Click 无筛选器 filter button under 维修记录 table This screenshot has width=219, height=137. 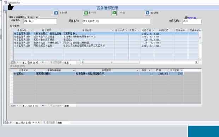click(x=56, y=62)
